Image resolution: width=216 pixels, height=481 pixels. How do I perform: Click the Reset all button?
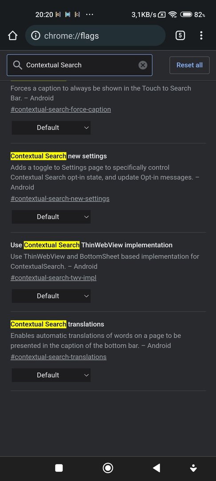(189, 65)
